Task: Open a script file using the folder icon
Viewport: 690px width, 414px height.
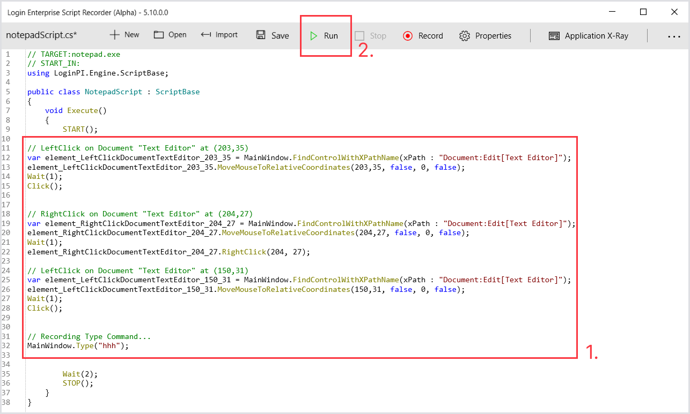Action: [x=159, y=35]
